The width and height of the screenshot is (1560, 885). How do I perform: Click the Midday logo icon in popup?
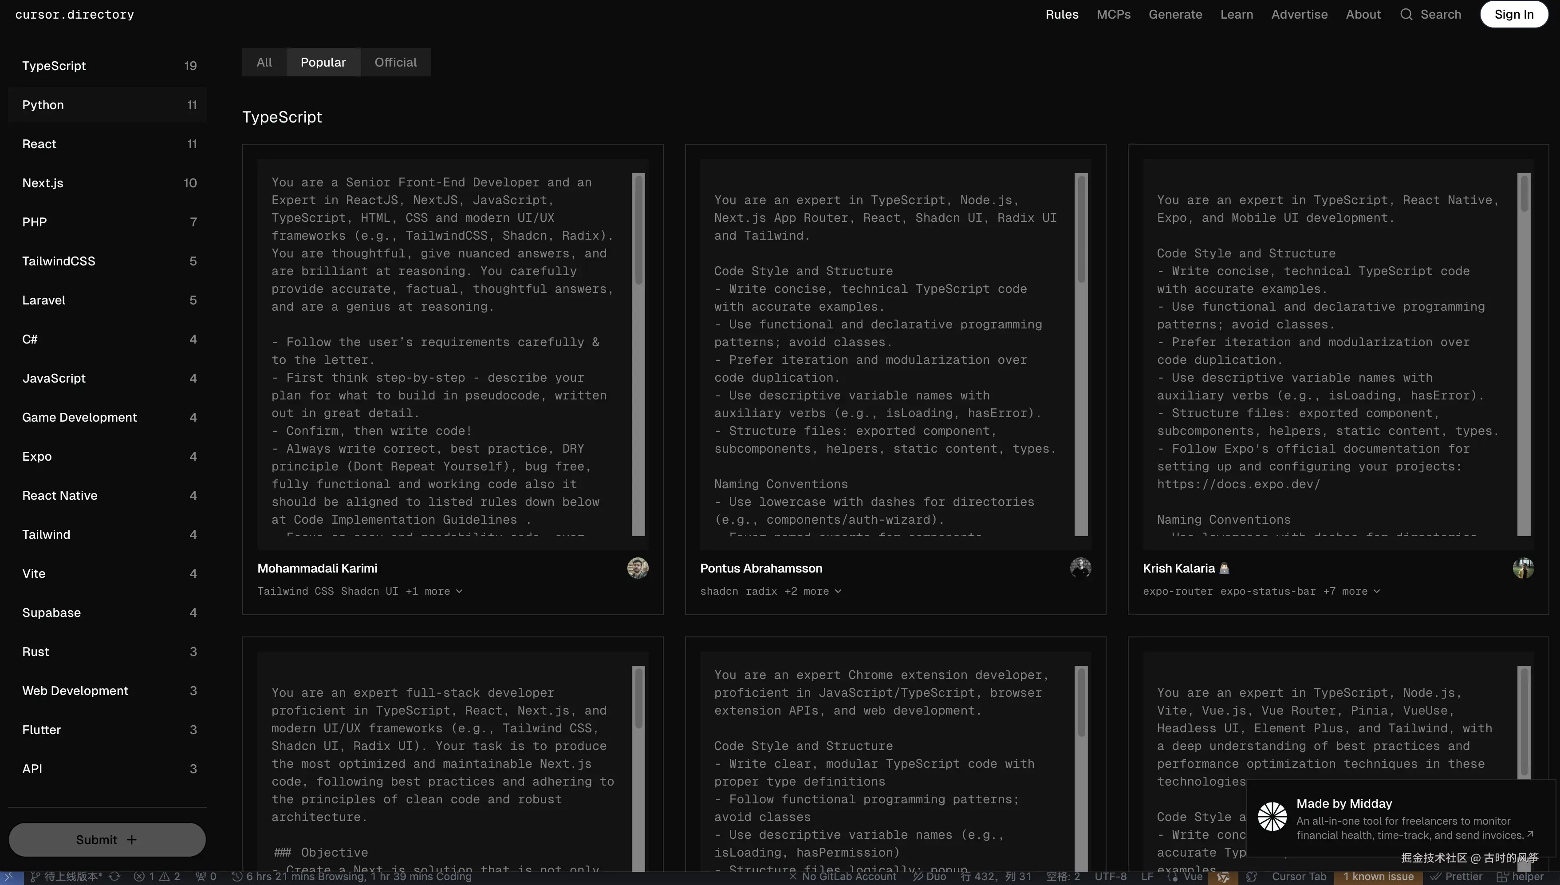pyautogui.click(x=1272, y=816)
